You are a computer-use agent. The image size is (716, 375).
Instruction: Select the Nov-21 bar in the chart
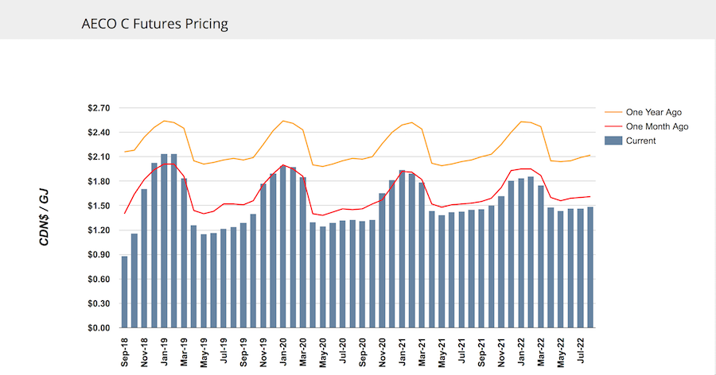coord(501,262)
